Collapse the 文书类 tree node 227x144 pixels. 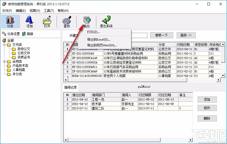point(4,45)
